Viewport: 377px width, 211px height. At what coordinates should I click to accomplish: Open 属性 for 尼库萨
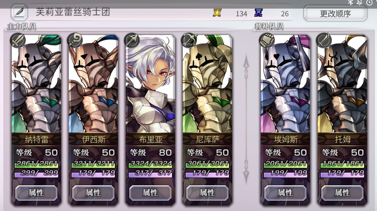[x=207, y=193]
